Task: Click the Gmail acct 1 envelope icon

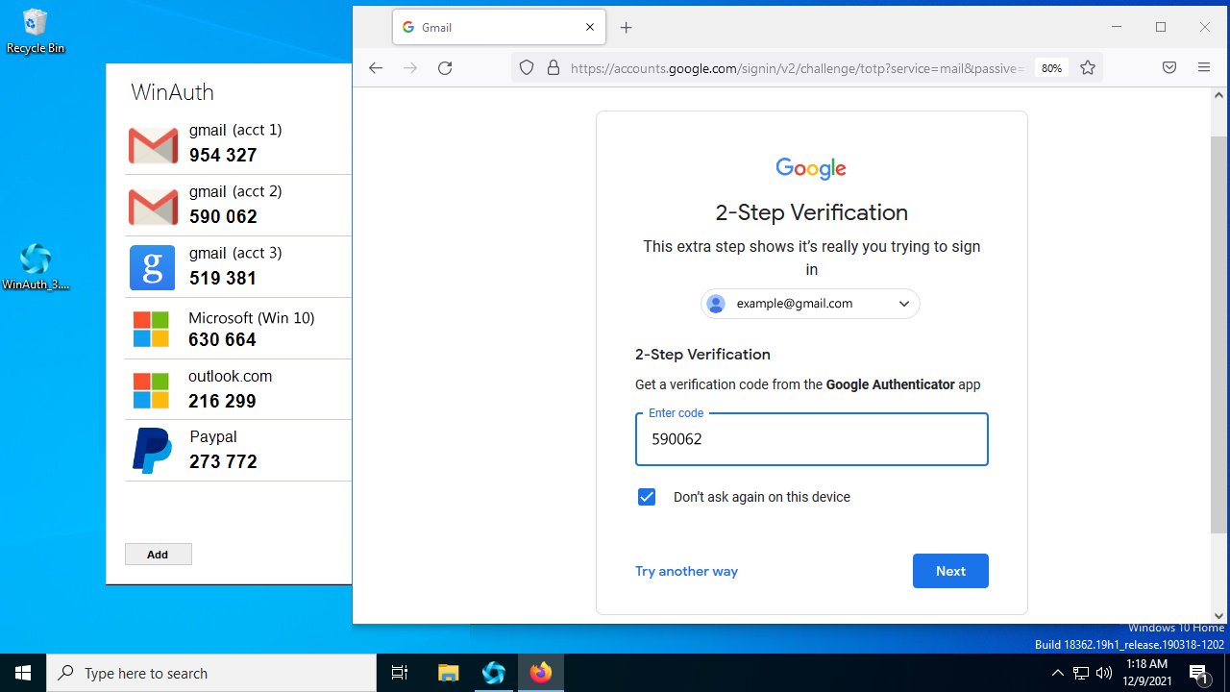Action: tap(153, 145)
